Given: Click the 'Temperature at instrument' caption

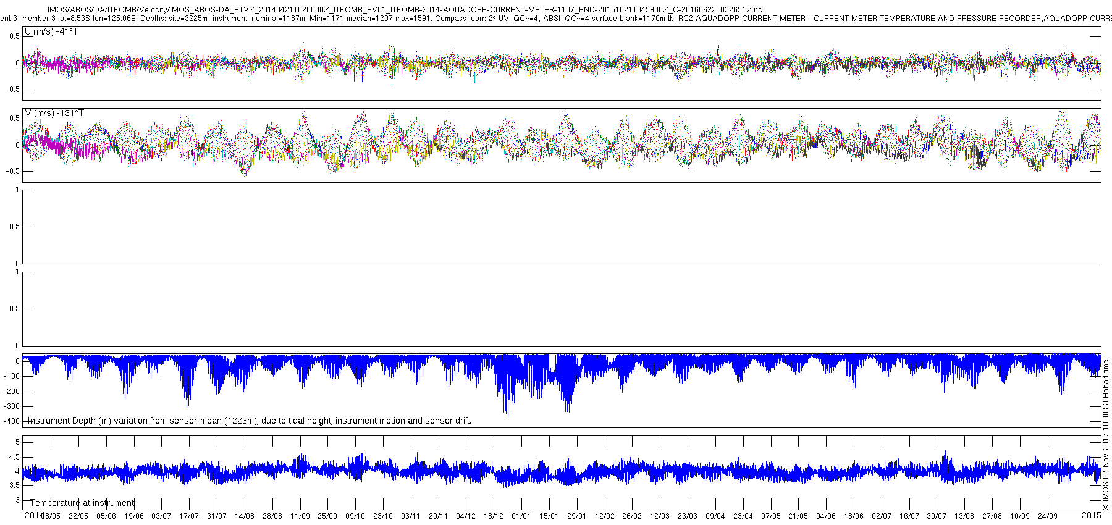Looking at the screenshot, I should 82,503.
